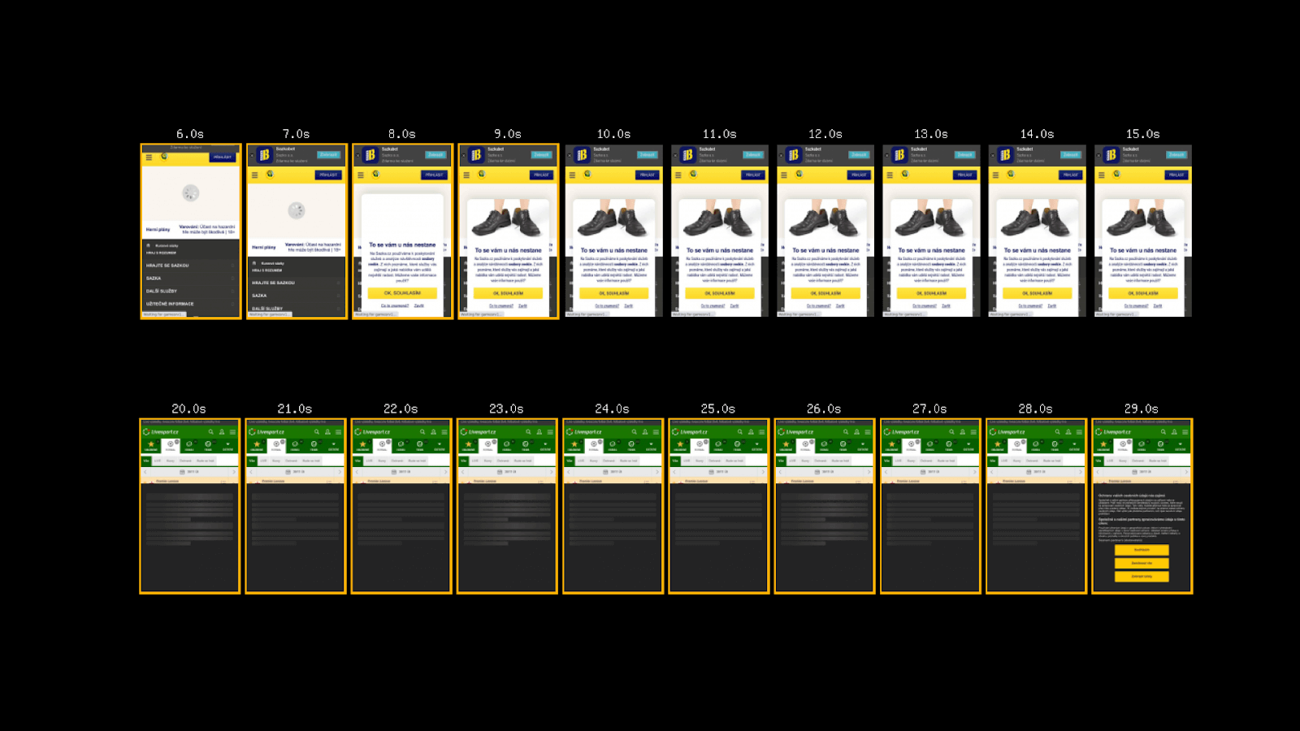Click the blue login button in 11.0s frame
Image resolution: width=1300 pixels, height=731 pixels.
pos(752,175)
